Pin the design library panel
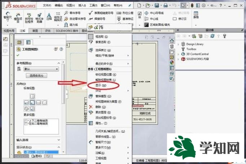246x164 pixels. tap(242, 30)
